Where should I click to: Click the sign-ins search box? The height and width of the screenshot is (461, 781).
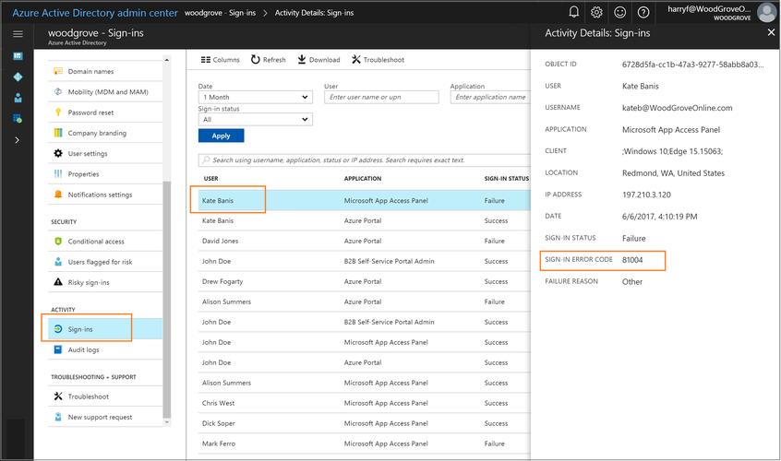[364, 160]
